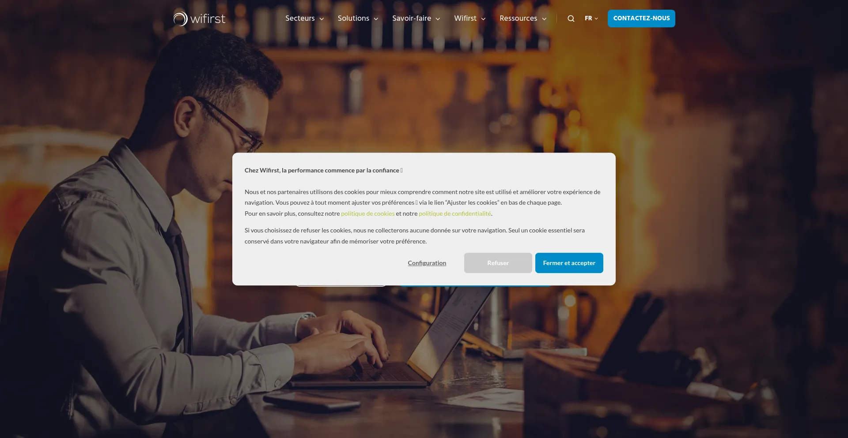
Task: Select the Ressources navigation item
Action: click(519, 19)
